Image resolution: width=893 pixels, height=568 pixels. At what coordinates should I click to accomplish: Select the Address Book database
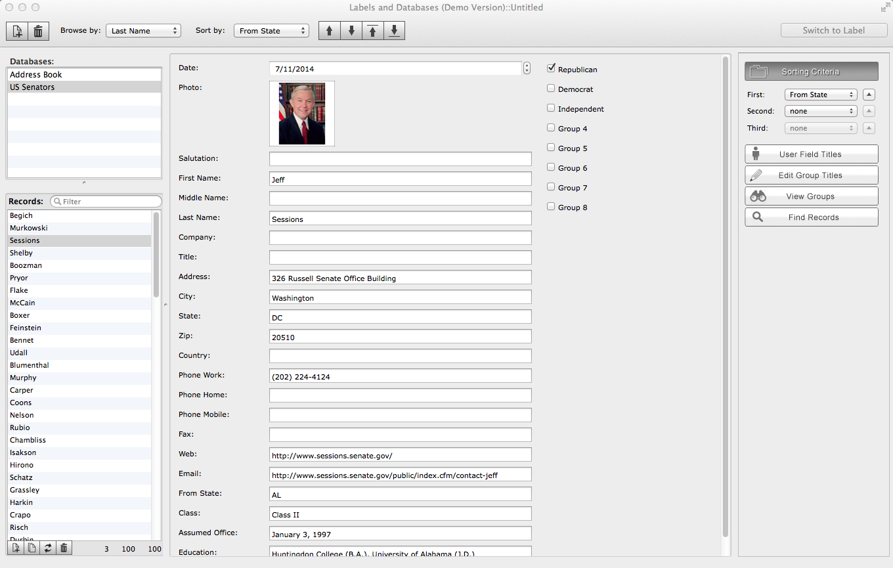[x=84, y=75]
